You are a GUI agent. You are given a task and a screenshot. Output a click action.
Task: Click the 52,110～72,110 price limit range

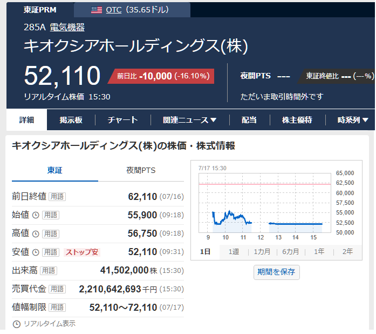click(x=123, y=308)
